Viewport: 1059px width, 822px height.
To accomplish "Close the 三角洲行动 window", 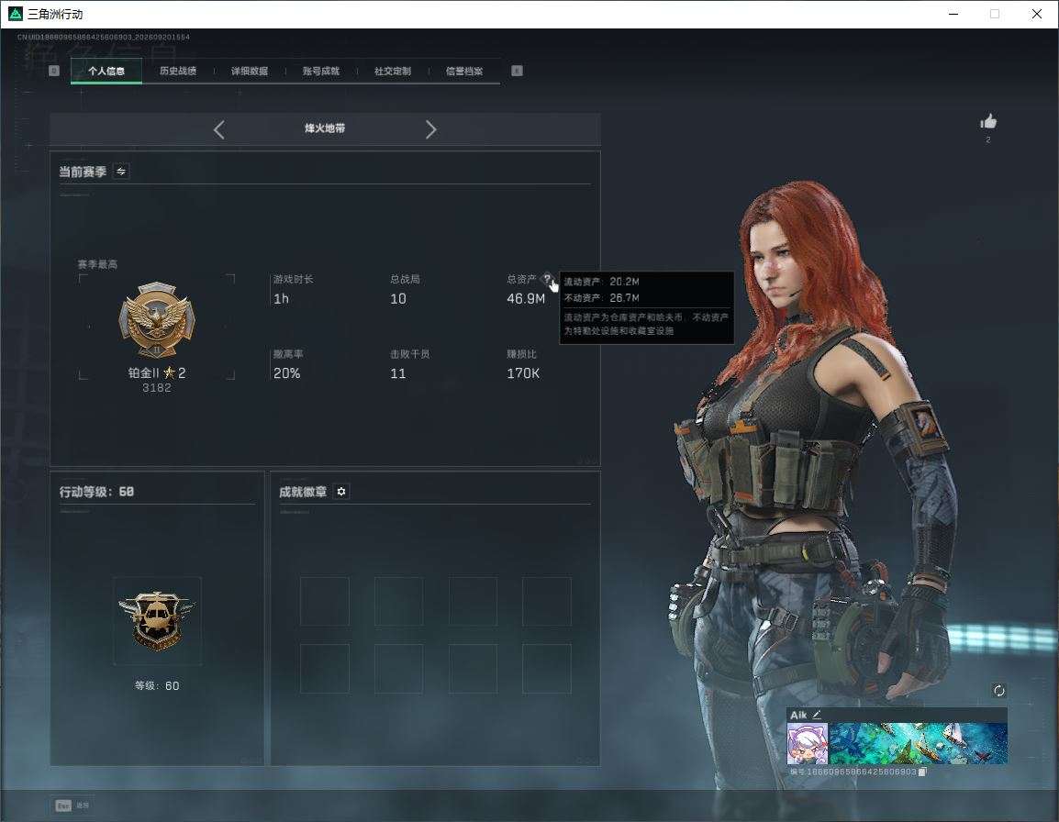I will coord(1037,14).
